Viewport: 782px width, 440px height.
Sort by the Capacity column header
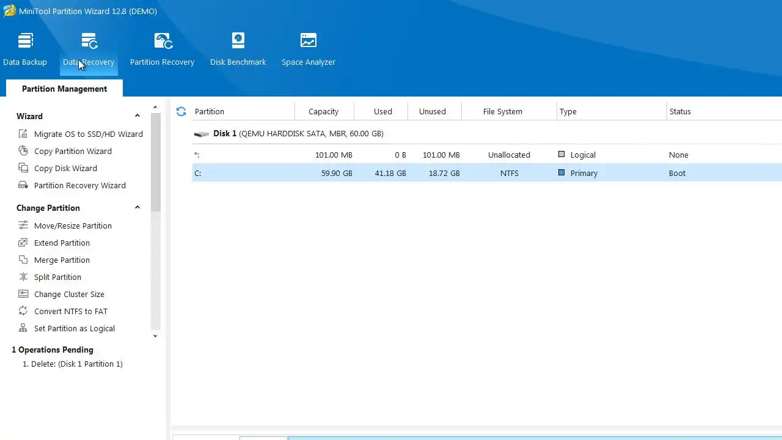[x=324, y=111]
